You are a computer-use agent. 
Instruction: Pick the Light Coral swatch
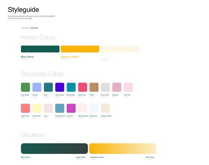tap(26, 108)
